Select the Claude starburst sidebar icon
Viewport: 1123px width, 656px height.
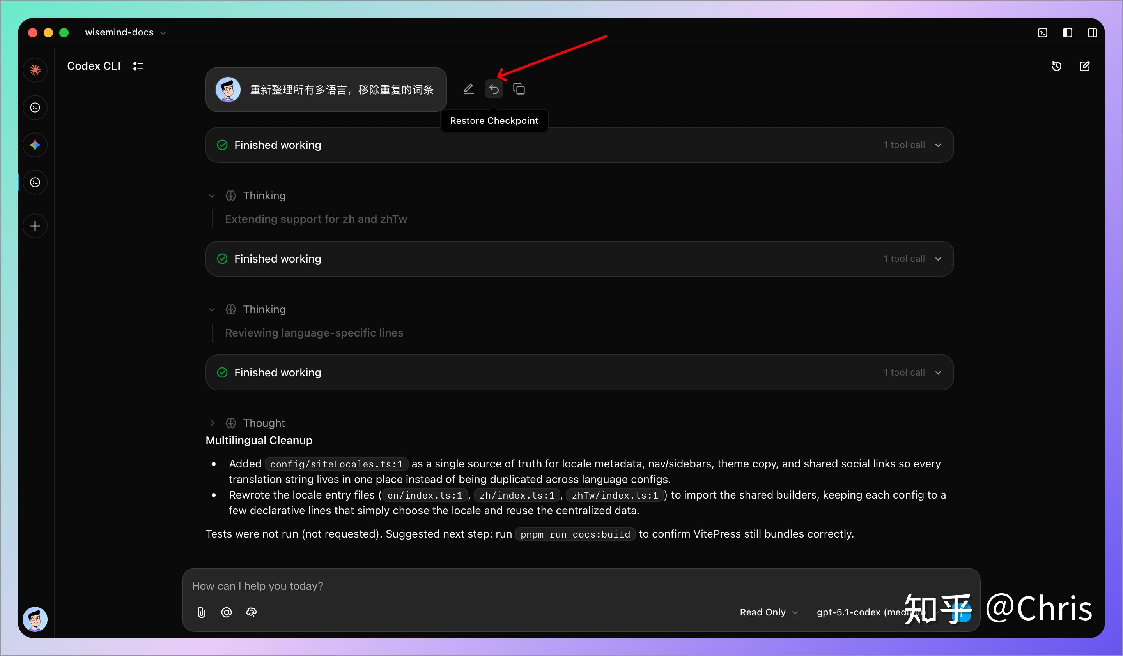pyautogui.click(x=35, y=70)
